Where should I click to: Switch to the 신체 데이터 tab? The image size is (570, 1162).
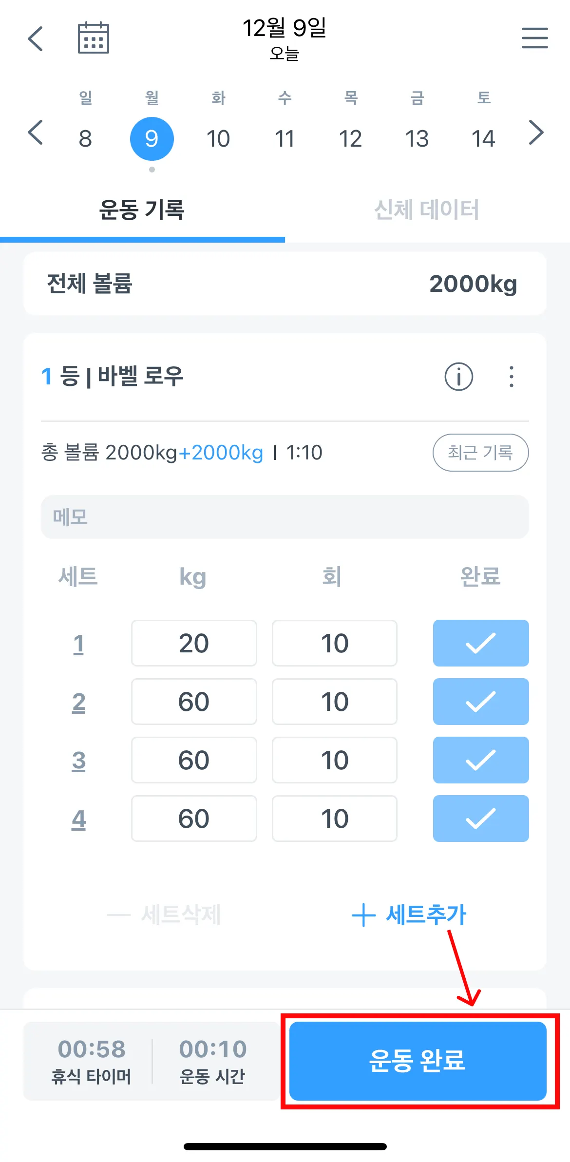(x=427, y=210)
